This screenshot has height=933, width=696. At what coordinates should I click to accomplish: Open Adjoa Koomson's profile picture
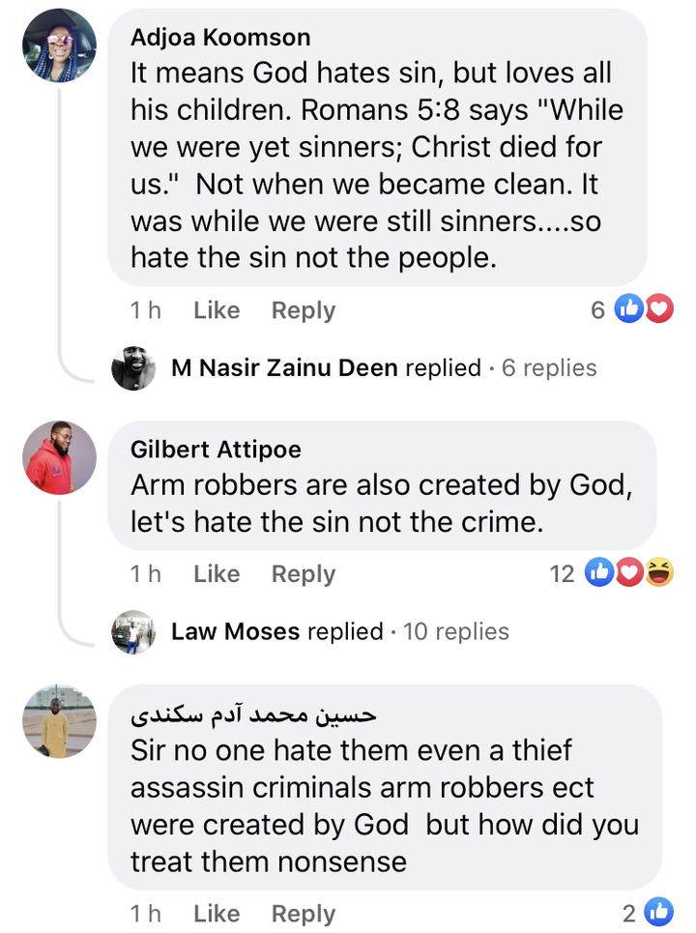(59, 45)
